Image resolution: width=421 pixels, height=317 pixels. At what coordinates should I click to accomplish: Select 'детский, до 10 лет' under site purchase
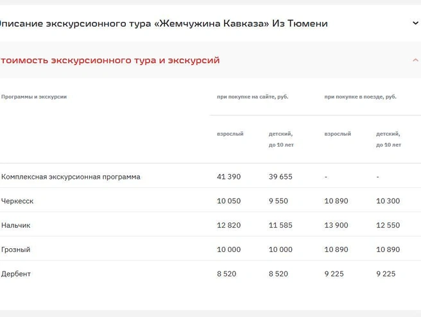point(281,139)
